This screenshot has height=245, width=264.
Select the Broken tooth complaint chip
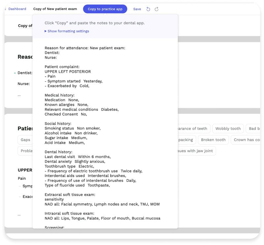pyautogui.click(x=213, y=140)
